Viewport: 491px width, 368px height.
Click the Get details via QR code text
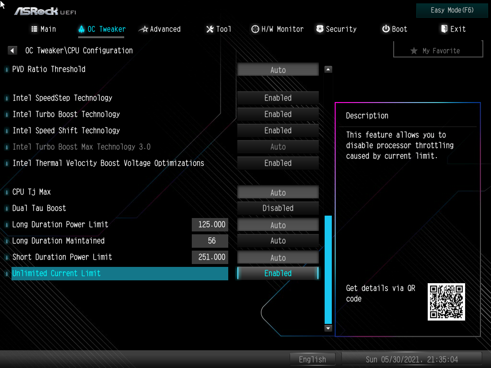tap(380, 293)
